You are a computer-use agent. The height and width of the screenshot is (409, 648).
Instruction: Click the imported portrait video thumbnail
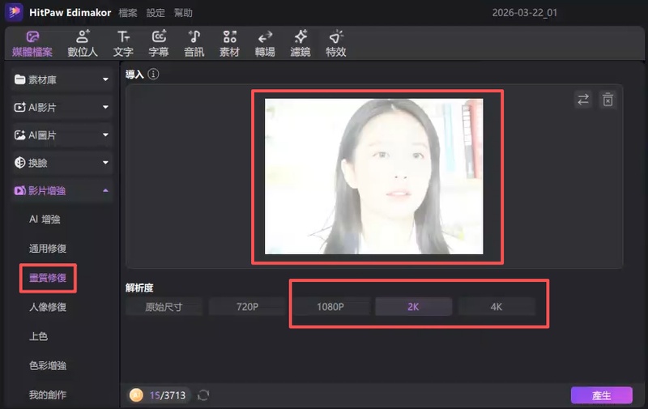[x=373, y=177]
